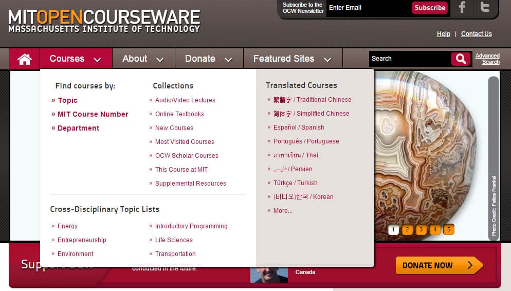Collapse the Courses dropdown chevron

97,60
